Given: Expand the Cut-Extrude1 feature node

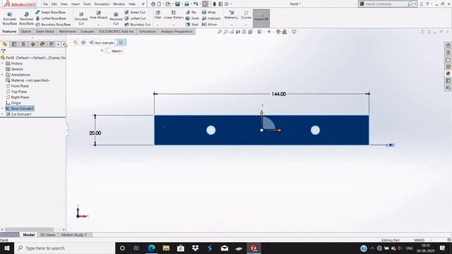Looking at the screenshot, I should [x=2, y=114].
